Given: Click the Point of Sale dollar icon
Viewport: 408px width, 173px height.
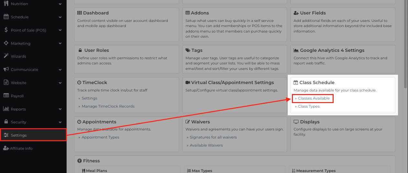Looking at the screenshot, I should click(x=6, y=30).
